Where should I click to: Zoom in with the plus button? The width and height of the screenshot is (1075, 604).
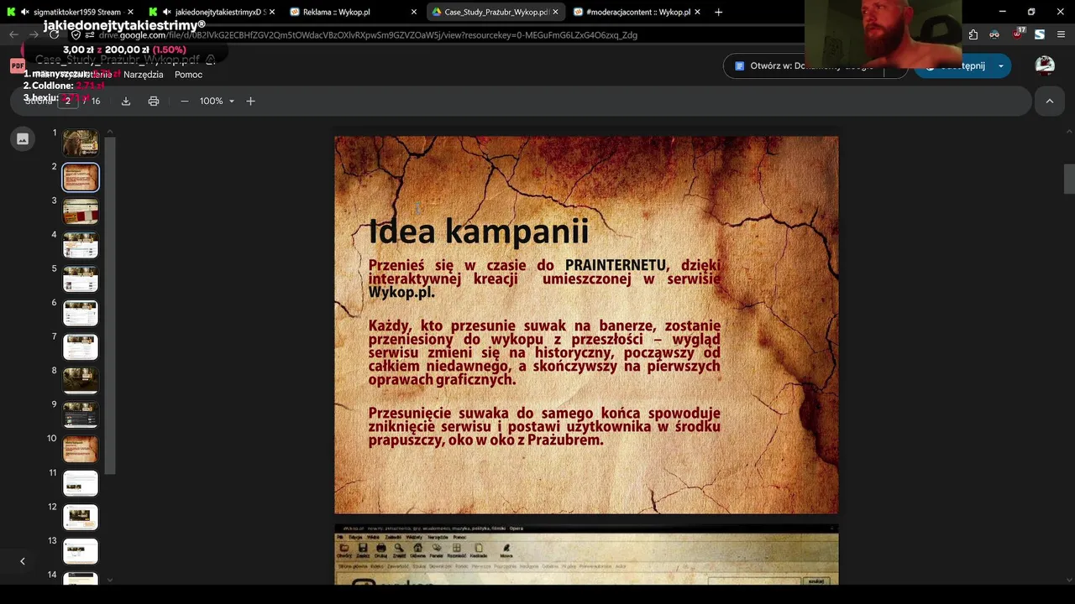tap(250, 101)
